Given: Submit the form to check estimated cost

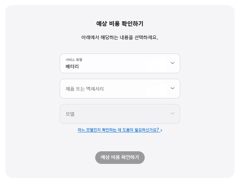Looking at the screenshot, I should [120, 157].
